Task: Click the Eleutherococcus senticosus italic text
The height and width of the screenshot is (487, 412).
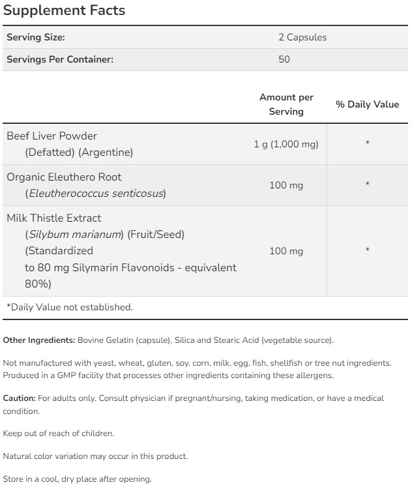Action: [x=95, y=194]
